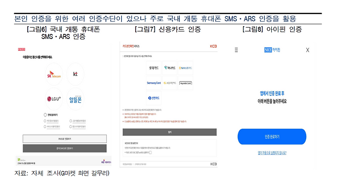Click the dark 문자(SMS)로 인증하기 button

point(65,148)
